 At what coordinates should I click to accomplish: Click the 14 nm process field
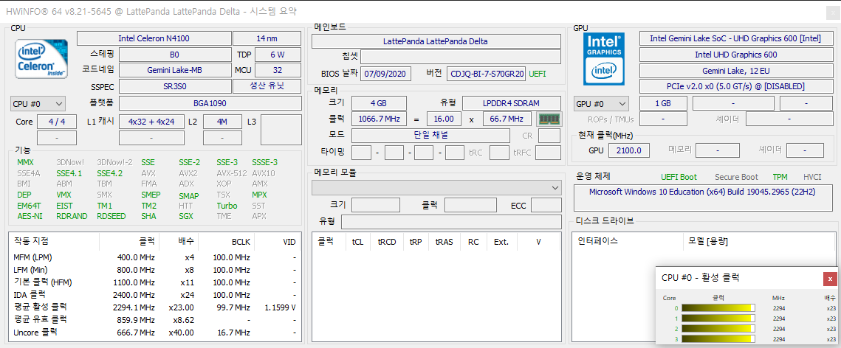coord(267,38)
